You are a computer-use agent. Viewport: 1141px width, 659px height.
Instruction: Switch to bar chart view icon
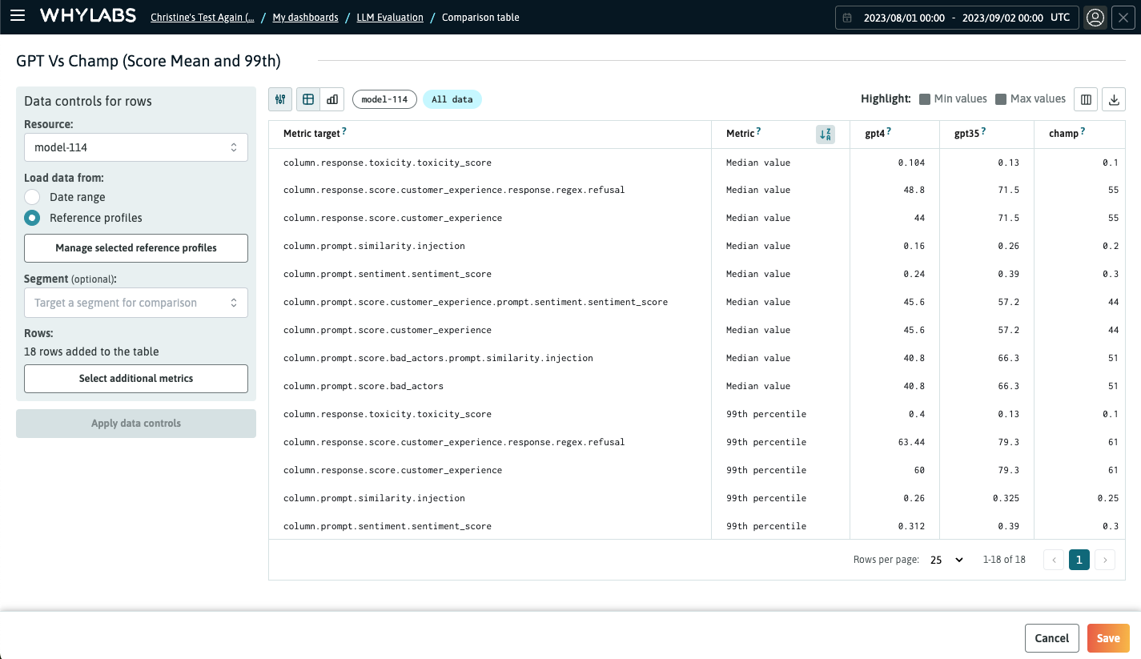[332, 99]
